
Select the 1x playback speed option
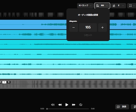[4, 82]
